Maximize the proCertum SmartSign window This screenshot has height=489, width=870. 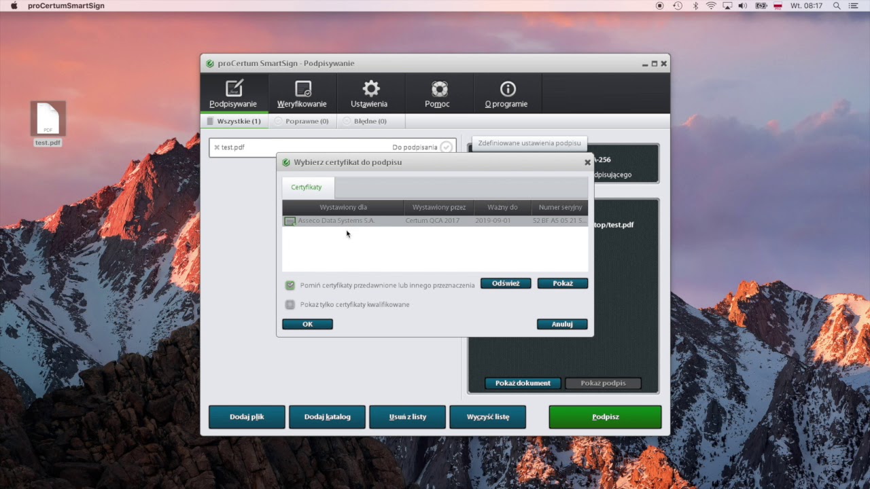(655, 63)
